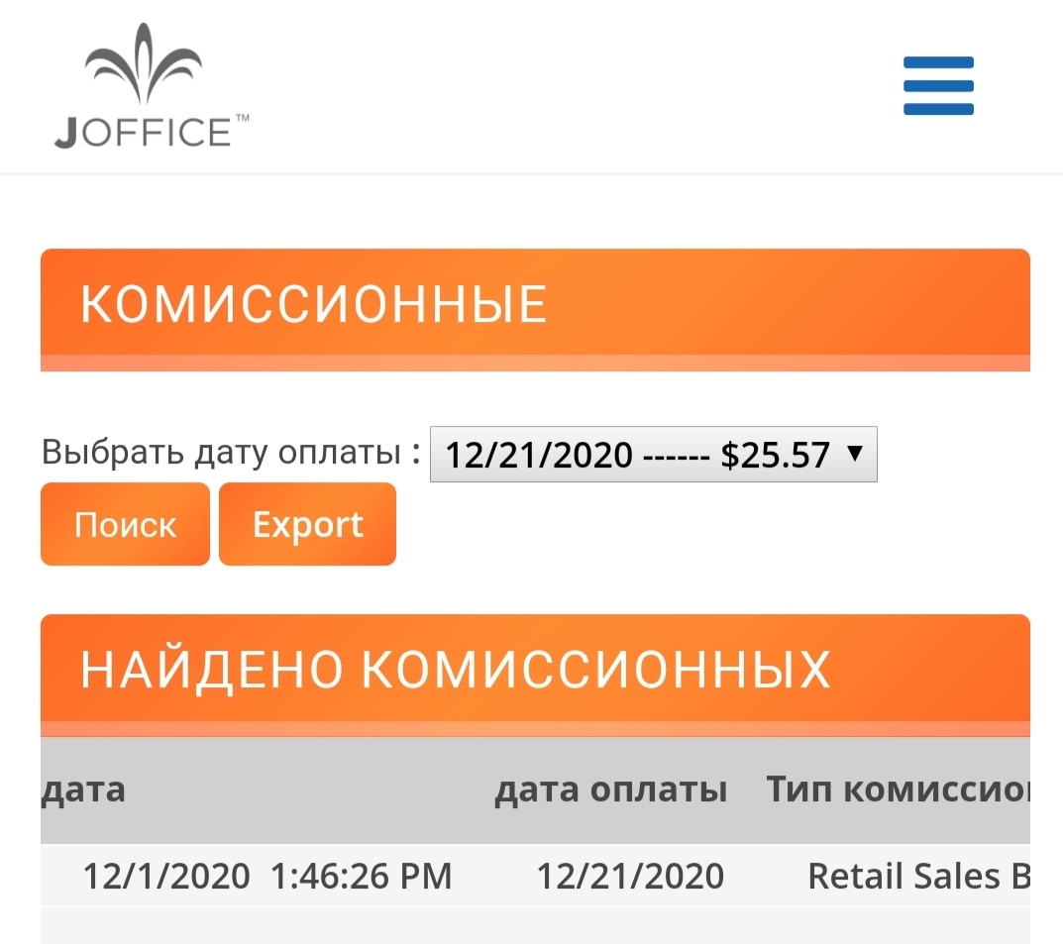The height and width of the screenshot is (944, 1063).
Task: Open the blue hamburger menu
Action: [938, 86]
